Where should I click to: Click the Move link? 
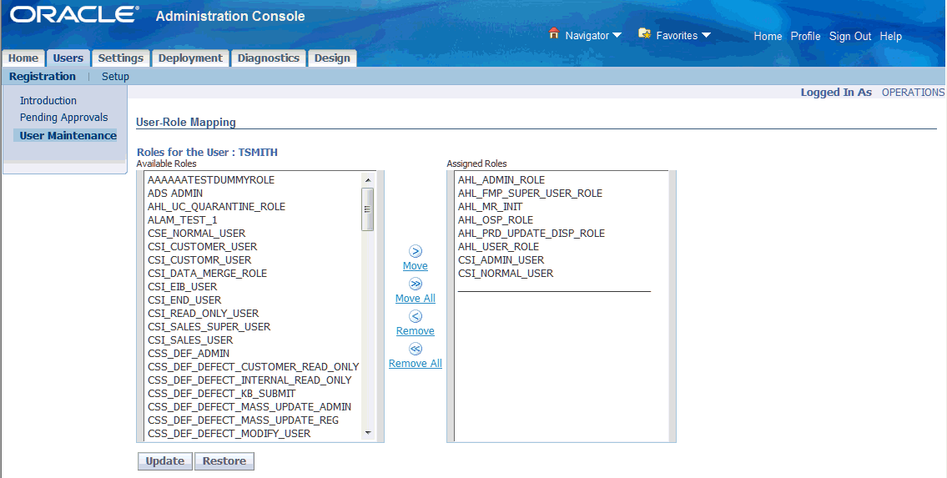pyautogui.click(x=416, y=266)
